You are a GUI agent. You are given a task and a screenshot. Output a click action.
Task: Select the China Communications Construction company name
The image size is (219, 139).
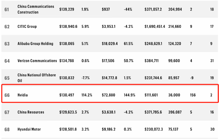36,10
